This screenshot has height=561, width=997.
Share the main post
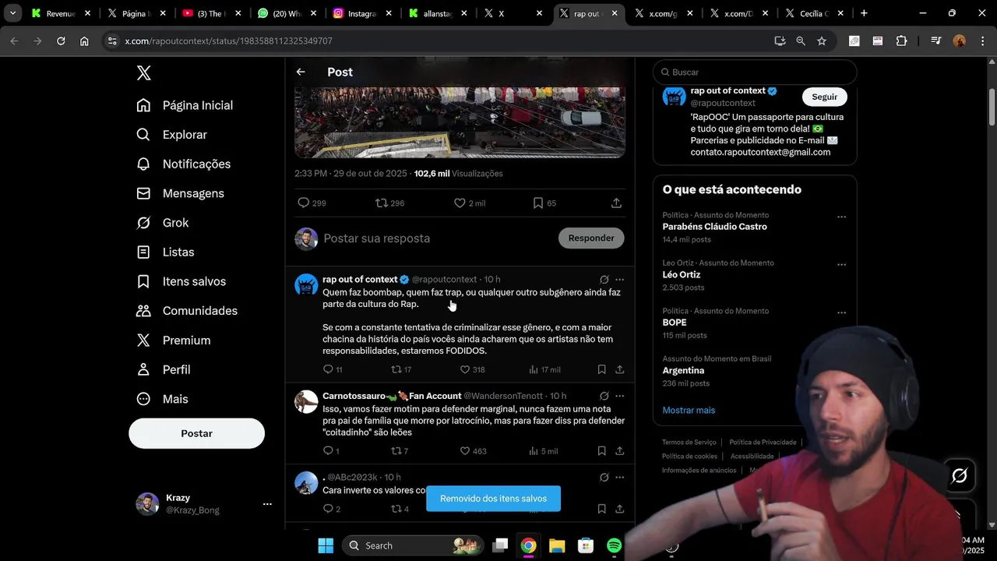pos(616,203)
